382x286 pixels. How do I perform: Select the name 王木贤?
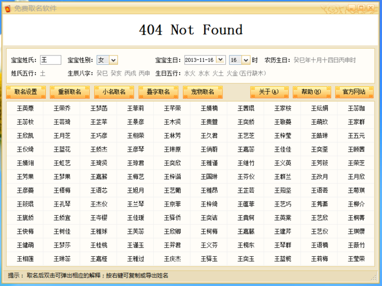pyautogui.click(x=172, y=122)
